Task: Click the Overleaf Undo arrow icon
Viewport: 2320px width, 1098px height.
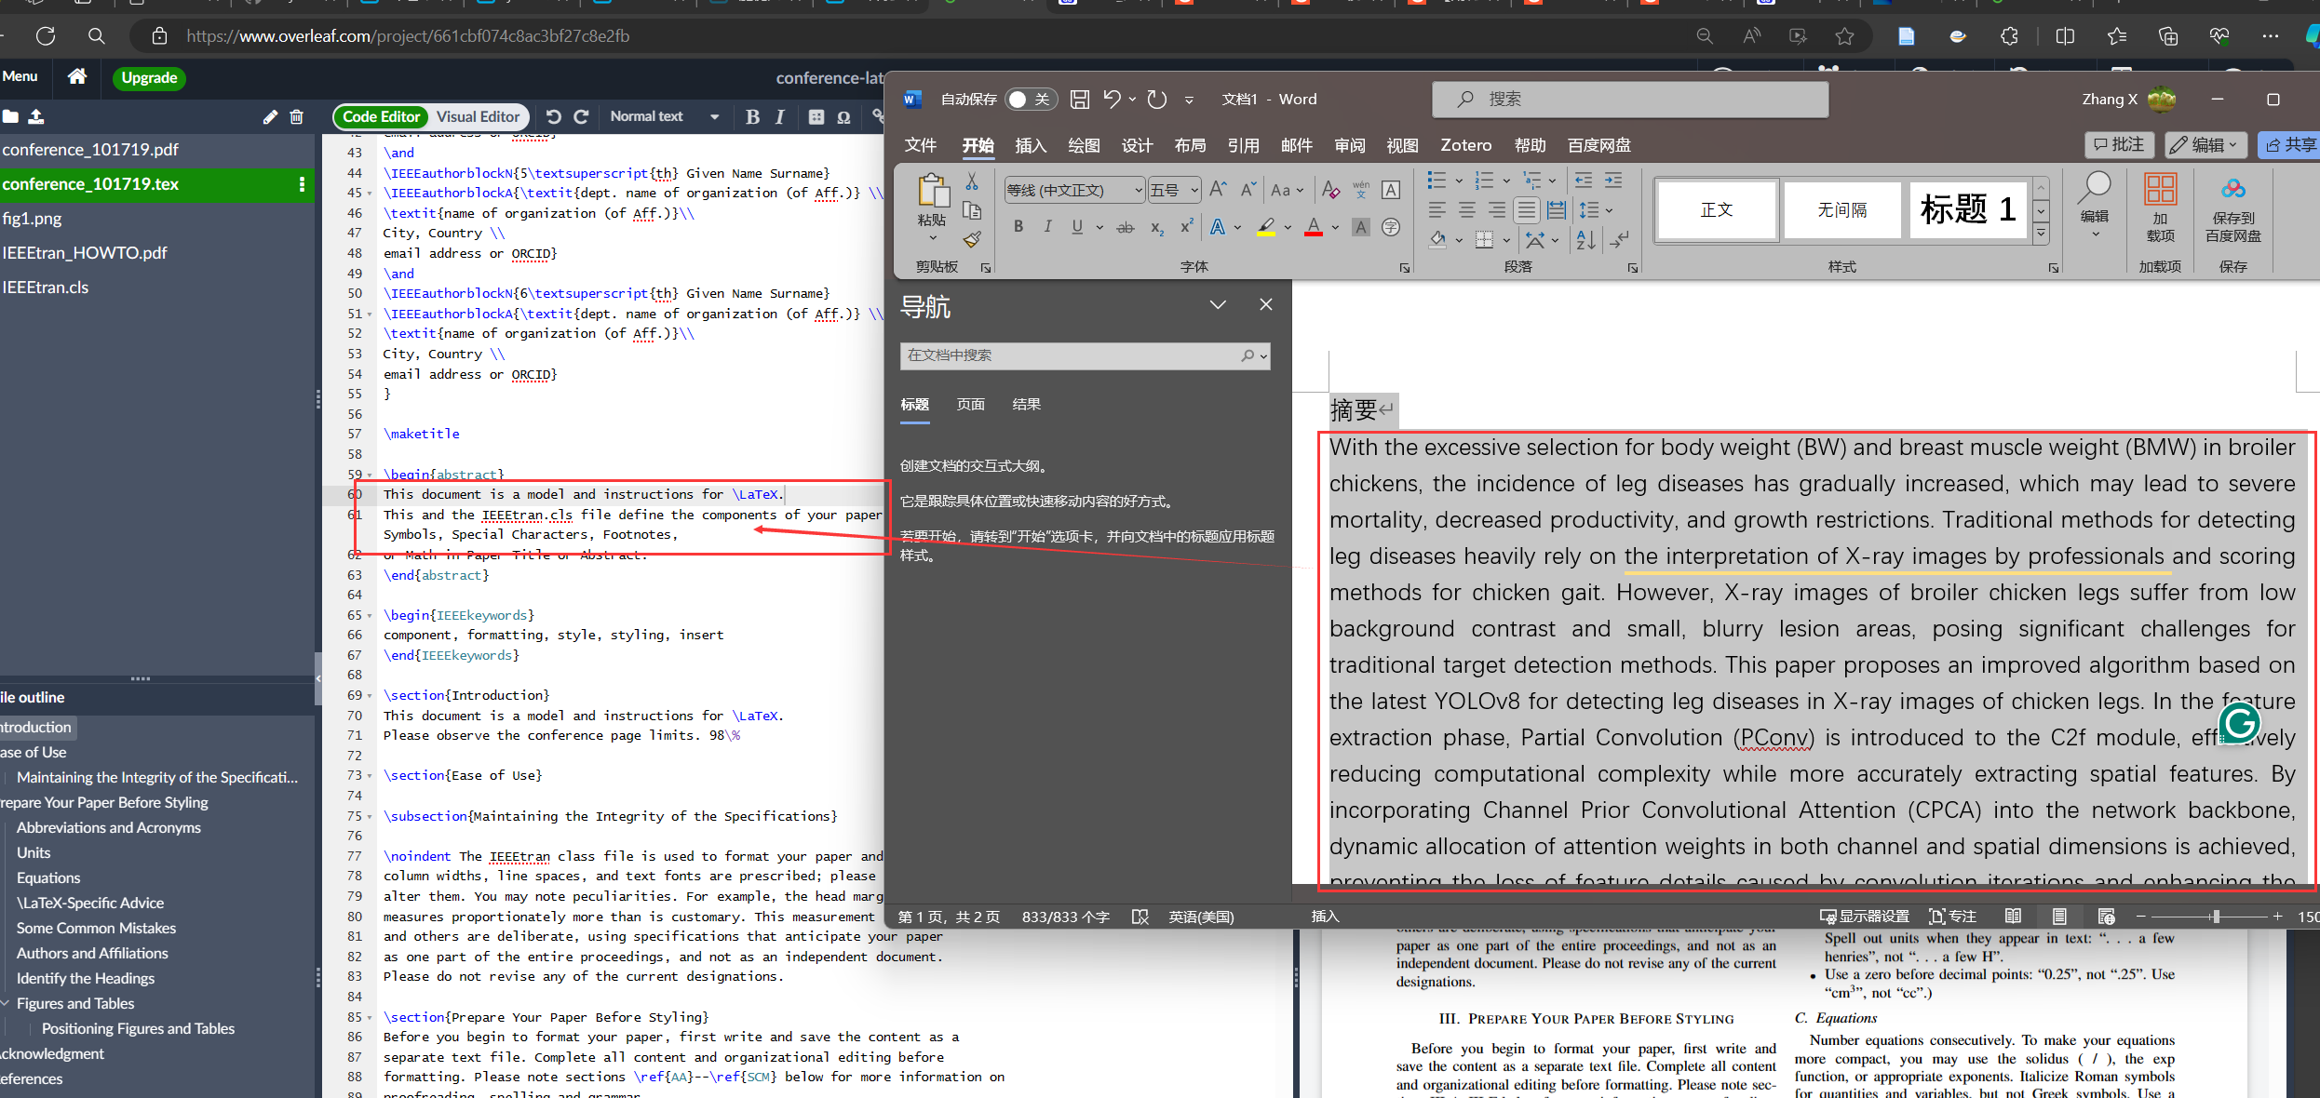Action: [x=554, y=117]
